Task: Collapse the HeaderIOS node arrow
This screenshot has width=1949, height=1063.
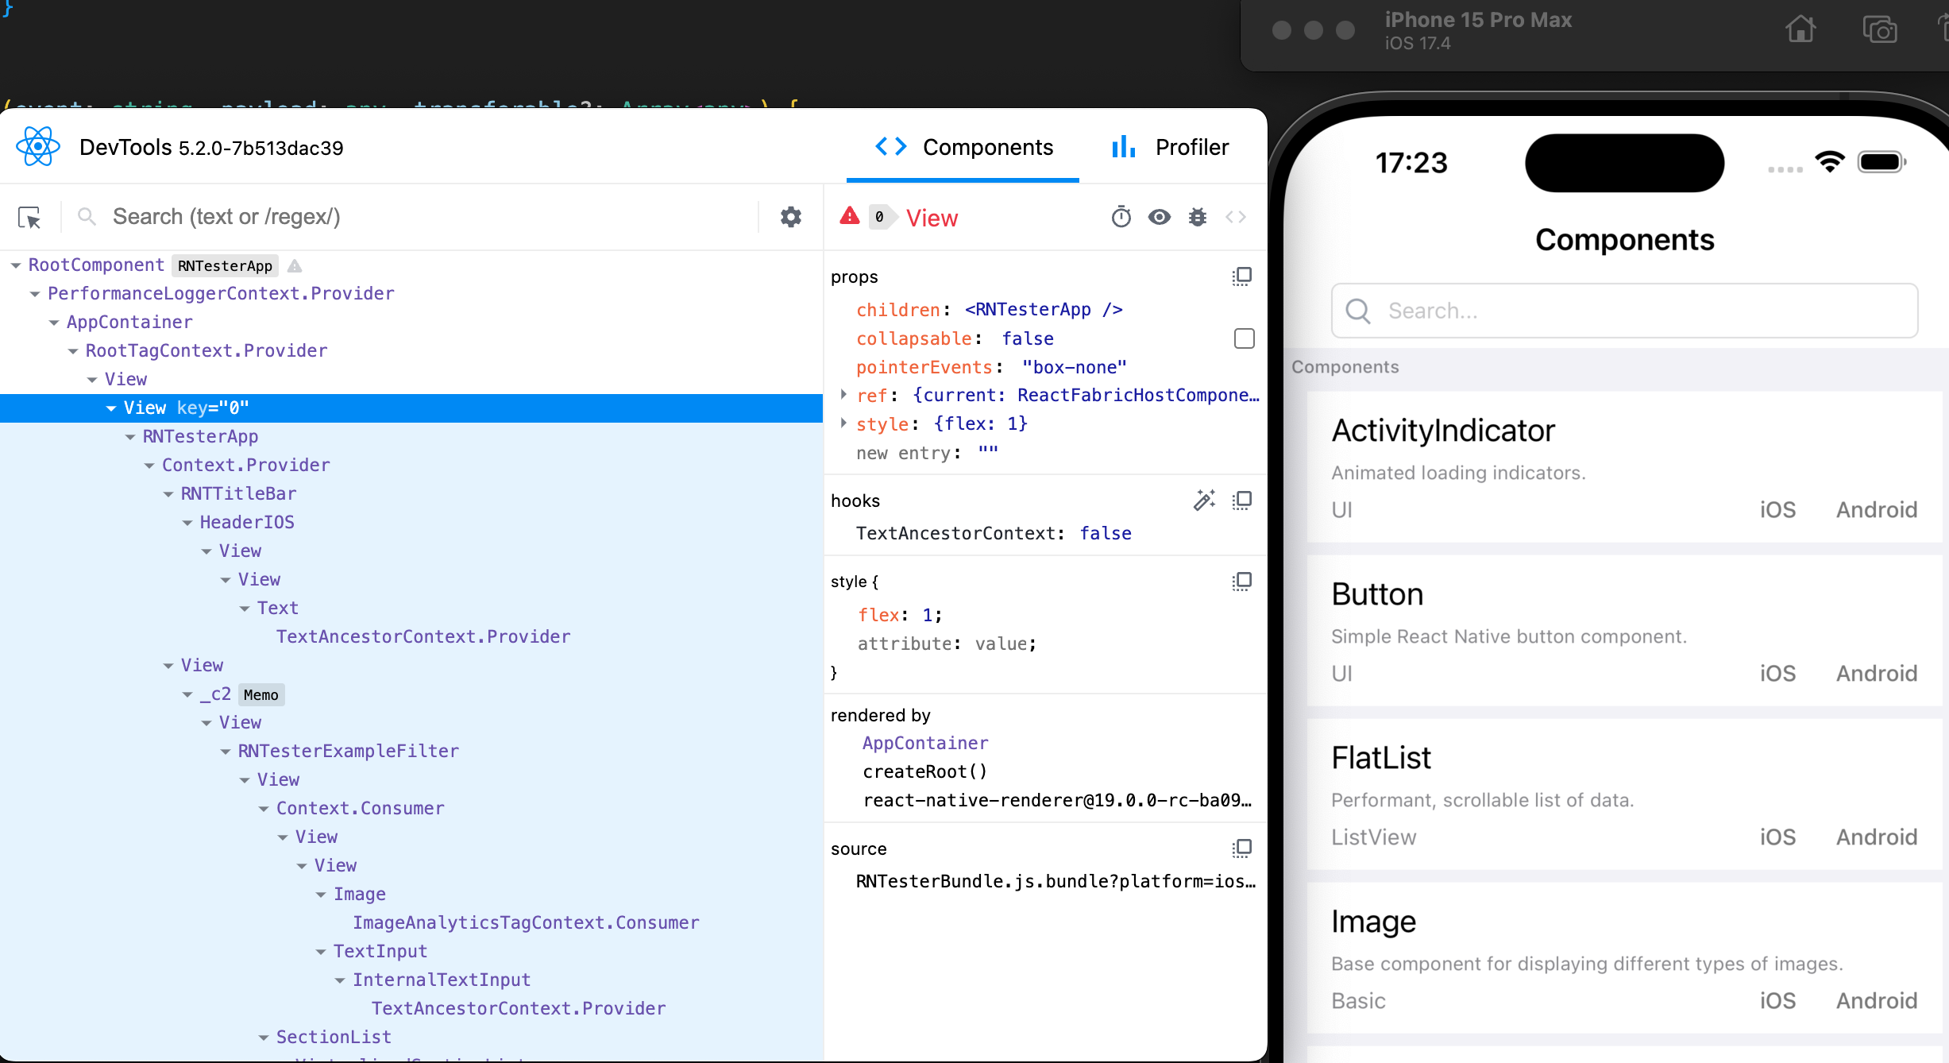Action: tap(187, 523)
